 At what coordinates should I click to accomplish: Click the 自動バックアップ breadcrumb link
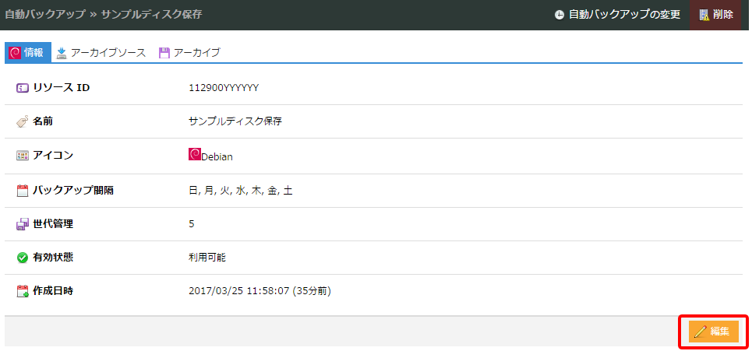[44, 15]
